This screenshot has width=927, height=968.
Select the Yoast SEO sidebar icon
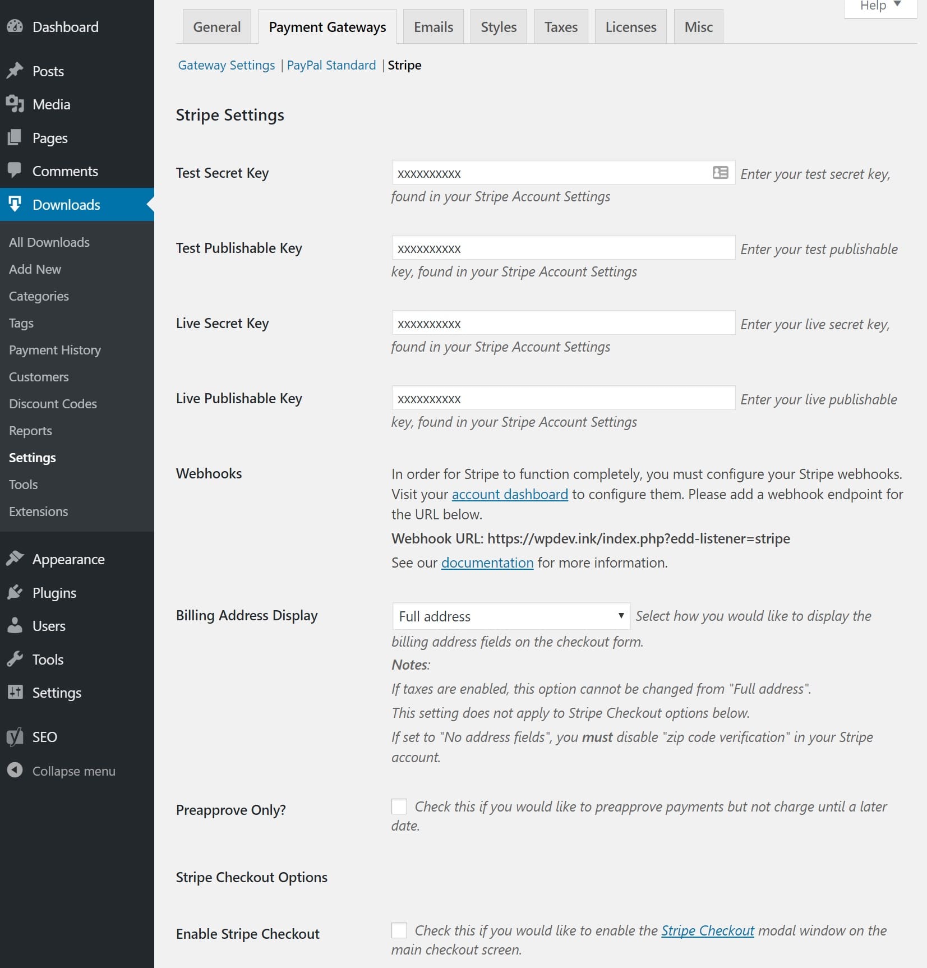(15, 736)
